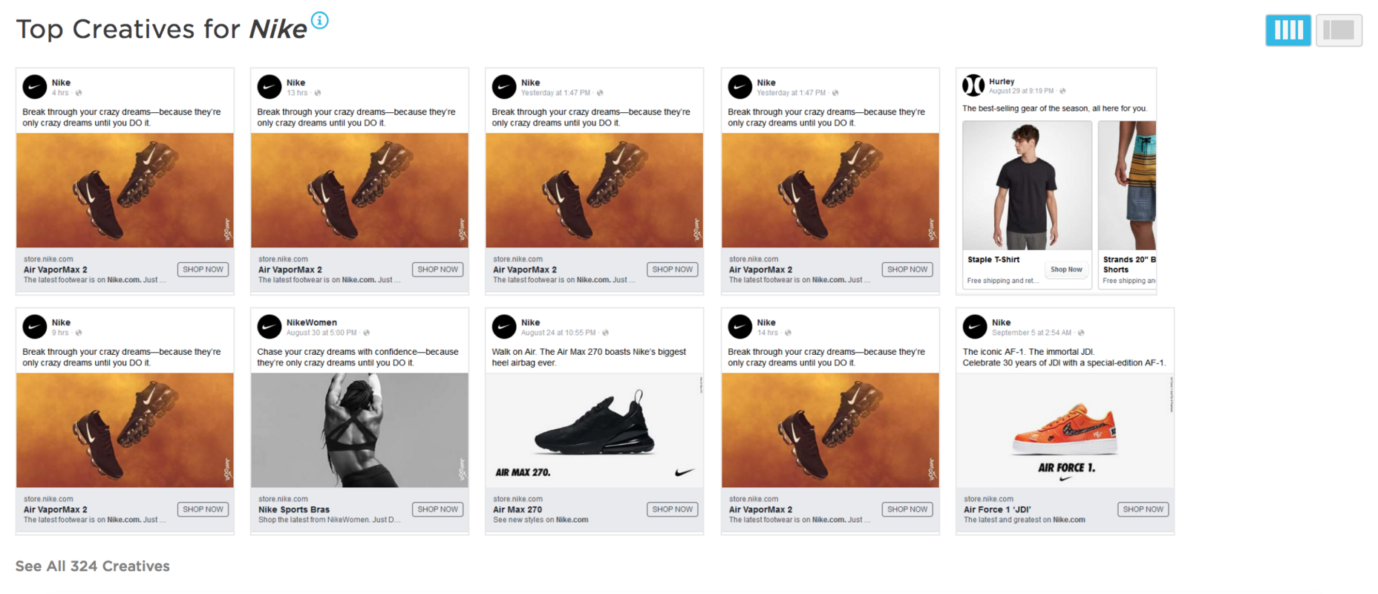Click the globe audience icon next to '4 hrs'
1378x594 pixels.
point(77,94)
